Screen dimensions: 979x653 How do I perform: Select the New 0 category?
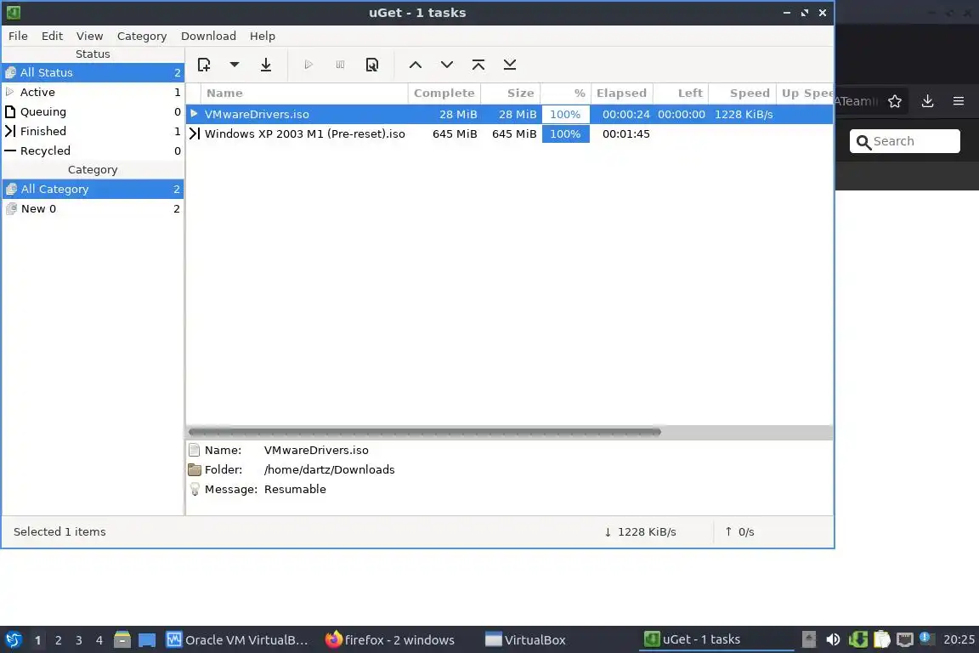[x=93, y=208]
